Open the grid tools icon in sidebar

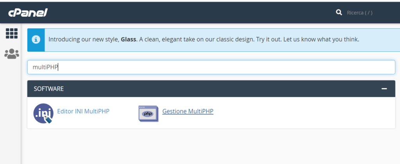12,34
